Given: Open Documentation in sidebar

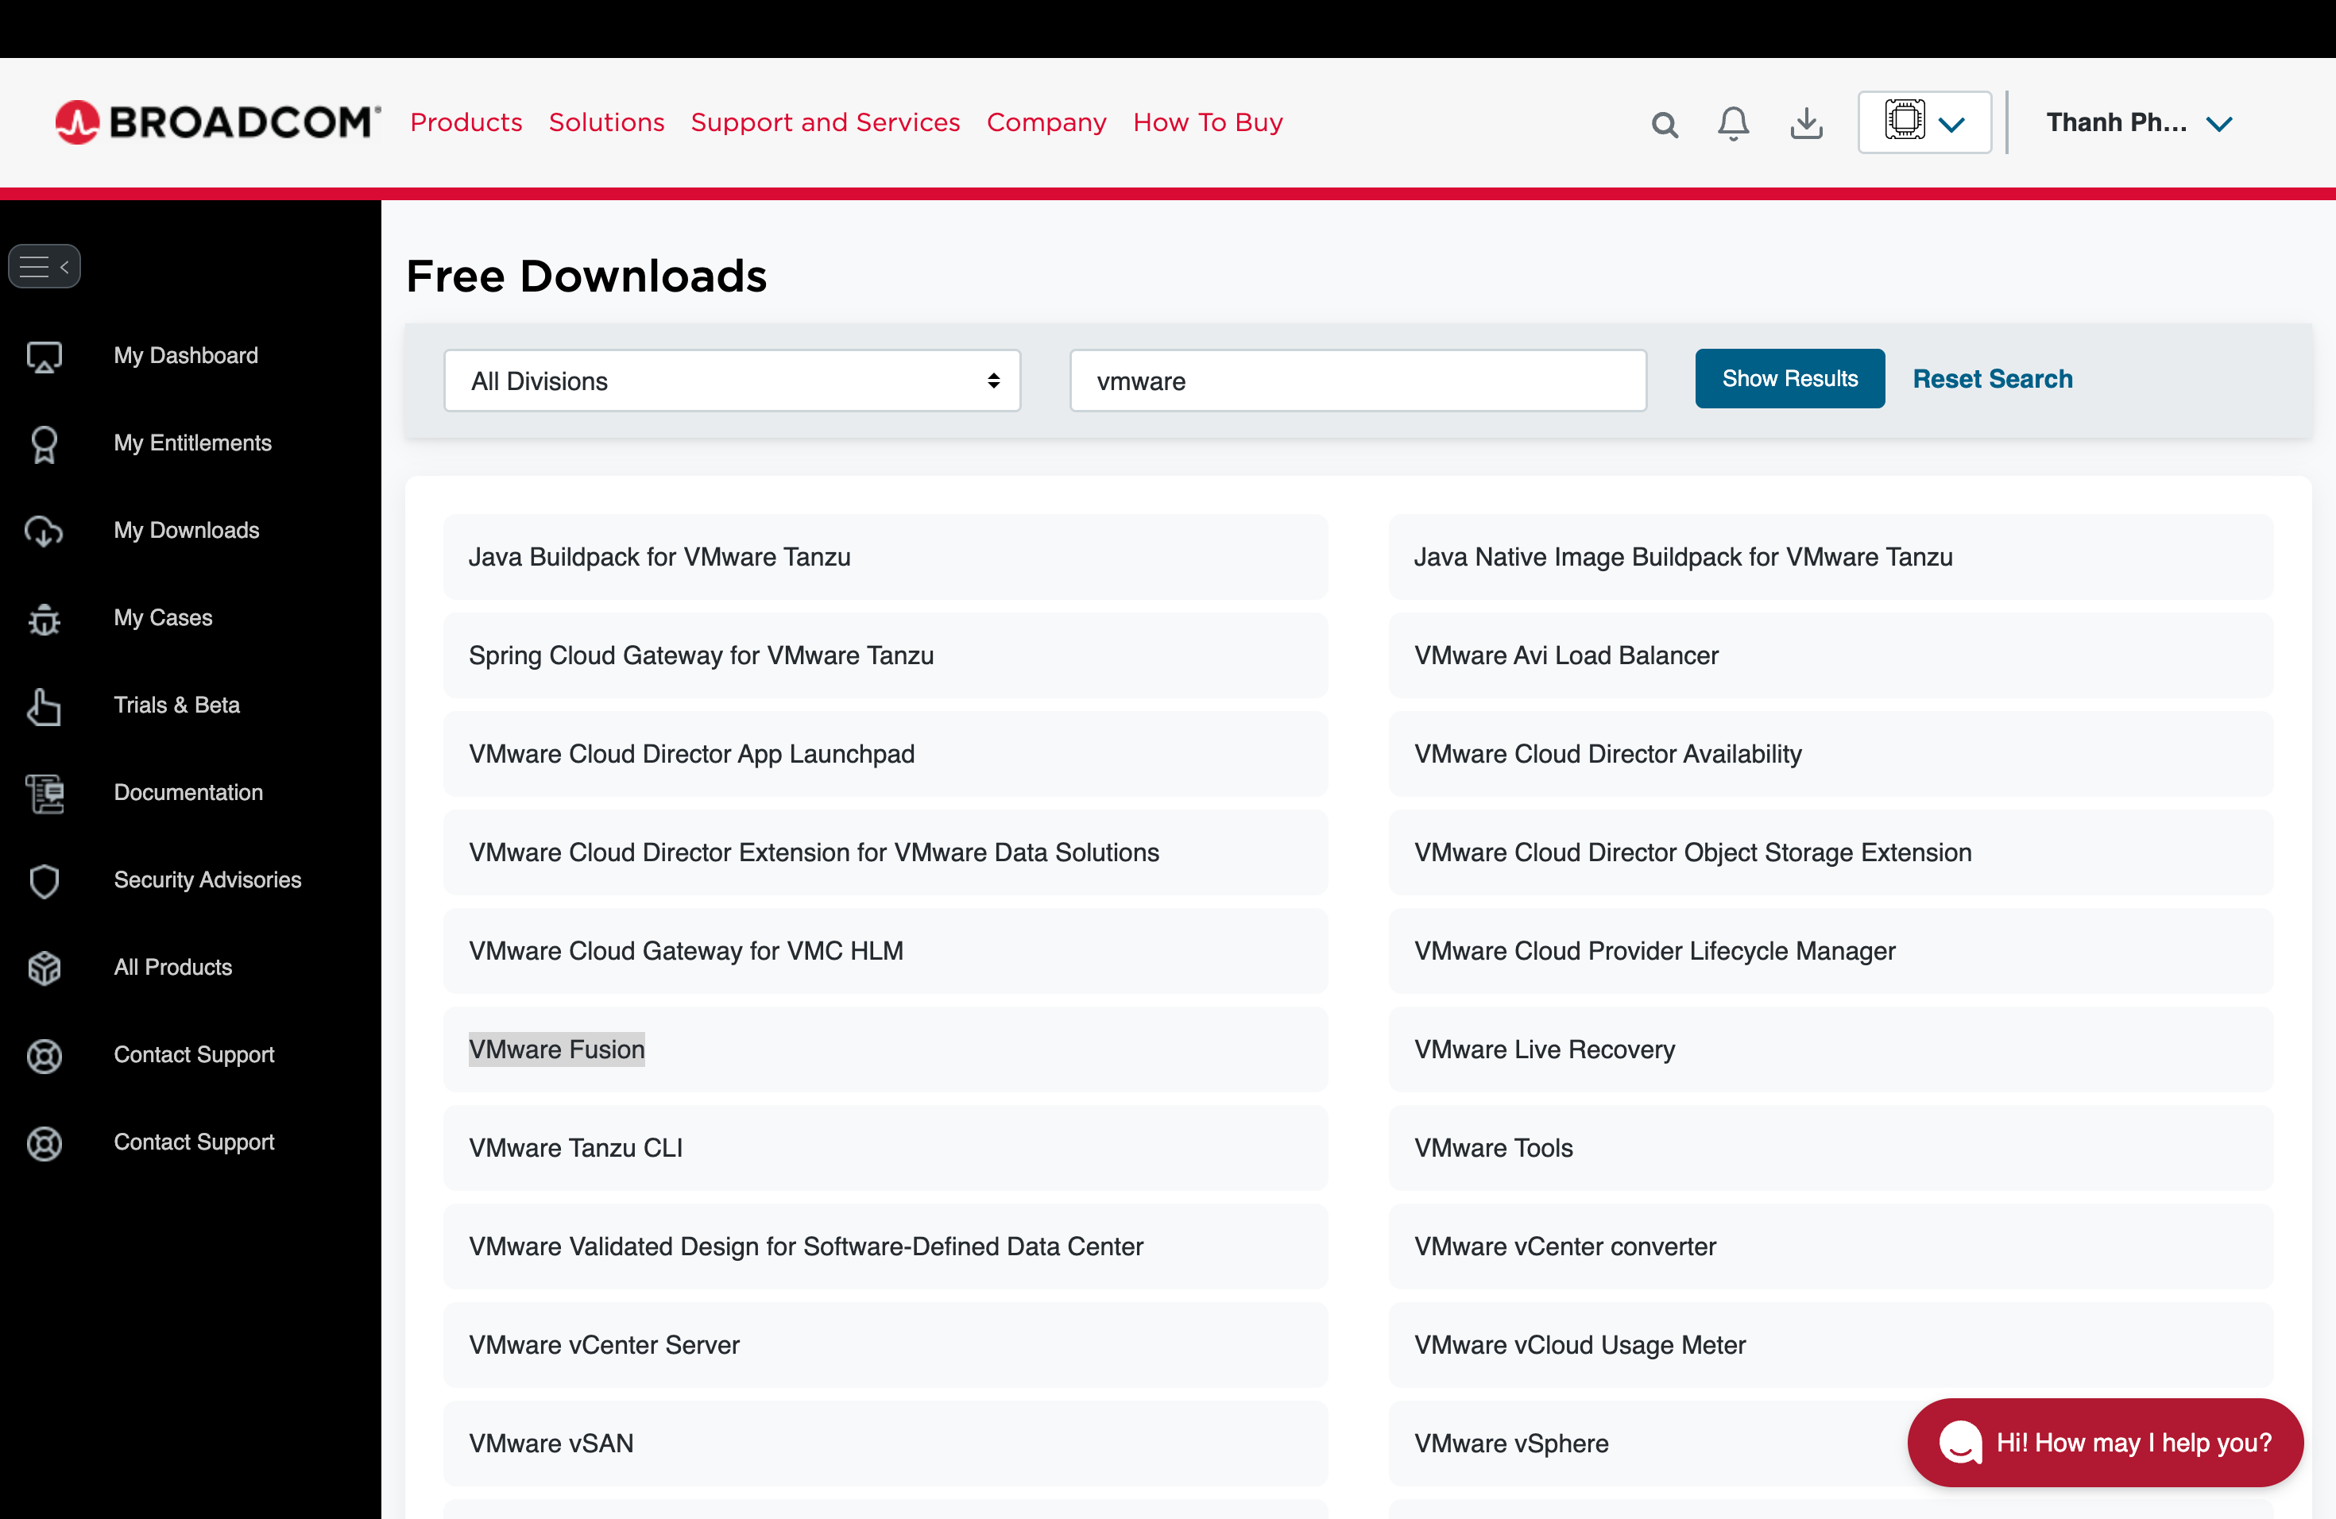Looking at the screenshot, I should pos(188,792).
